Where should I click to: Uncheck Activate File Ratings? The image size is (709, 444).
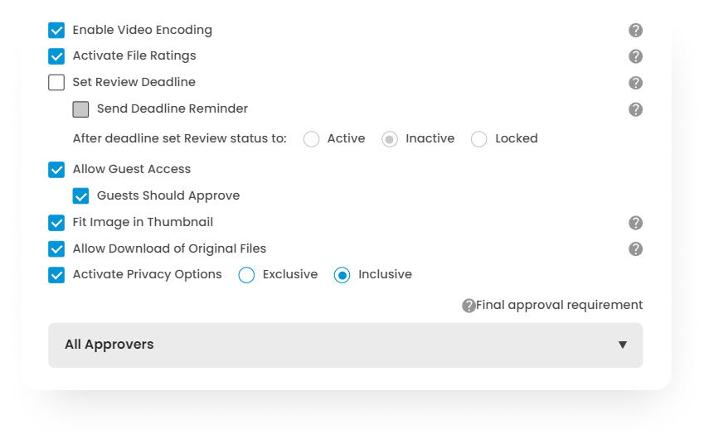56,56
